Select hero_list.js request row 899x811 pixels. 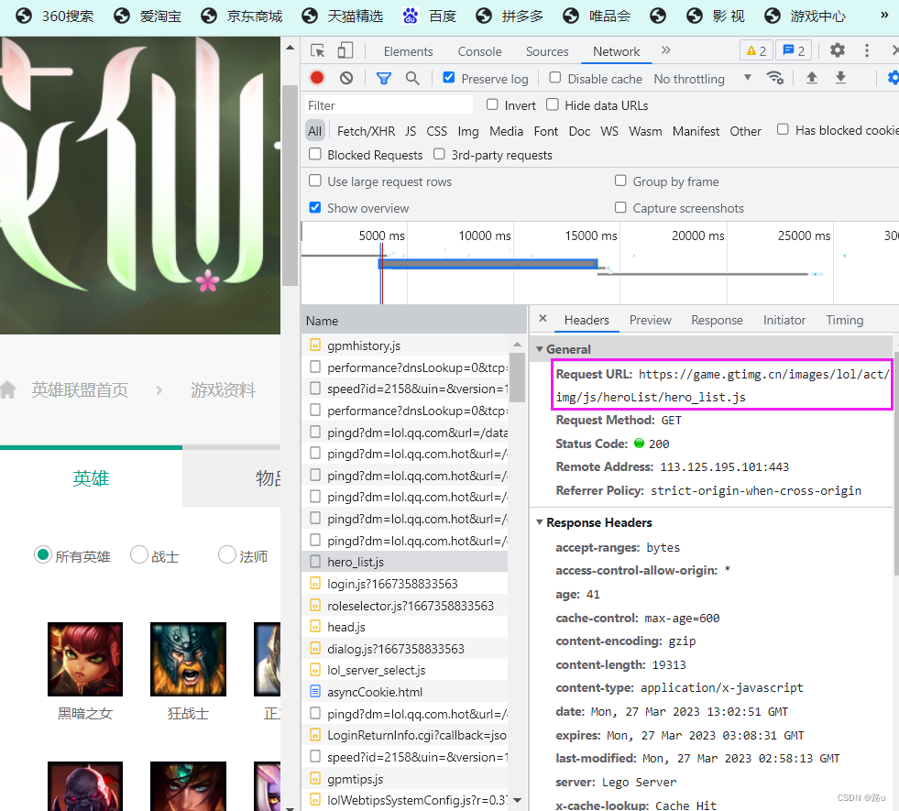tap(405, 562)
